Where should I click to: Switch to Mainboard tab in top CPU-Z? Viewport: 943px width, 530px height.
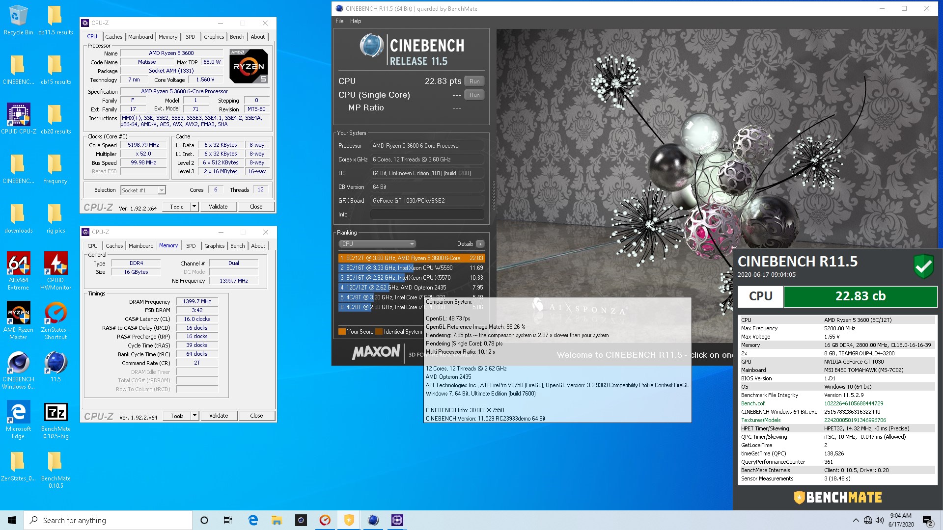[x=140, y=37]
